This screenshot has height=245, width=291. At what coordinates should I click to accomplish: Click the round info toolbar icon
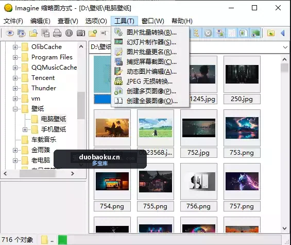tap(69, 34)
